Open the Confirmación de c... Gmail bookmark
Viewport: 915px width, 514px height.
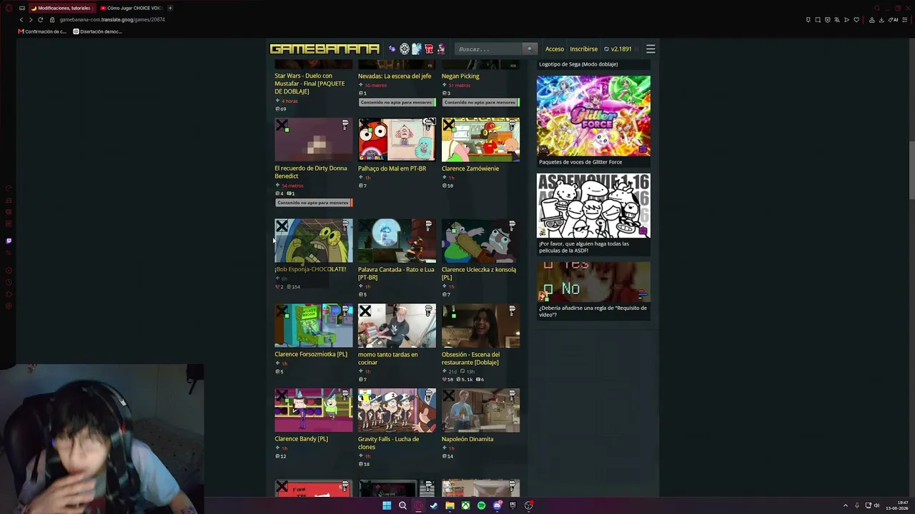point(42,31)
